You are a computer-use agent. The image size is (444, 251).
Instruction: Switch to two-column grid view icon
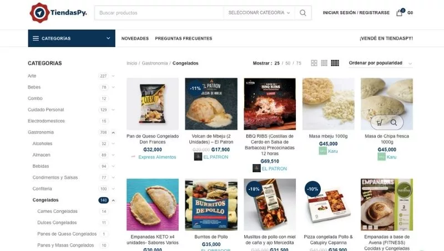point(314,63)
